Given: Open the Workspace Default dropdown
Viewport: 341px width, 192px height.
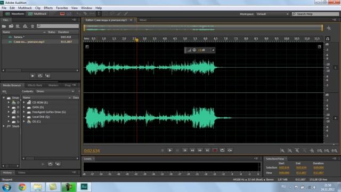Looking at the screenshot, I should tap(272, 14).
